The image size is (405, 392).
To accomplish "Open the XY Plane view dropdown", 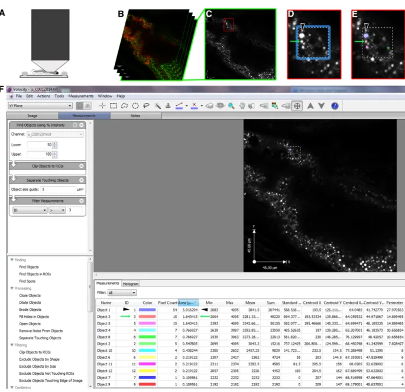I will 40,106.
